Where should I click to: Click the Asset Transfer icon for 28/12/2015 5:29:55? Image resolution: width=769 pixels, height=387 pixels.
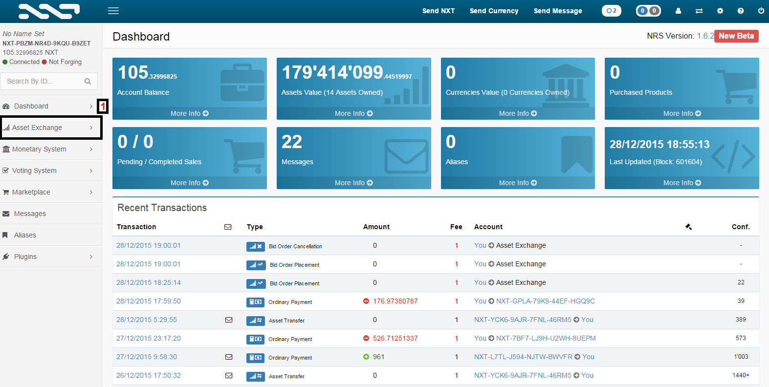click(x=256, y=321)
